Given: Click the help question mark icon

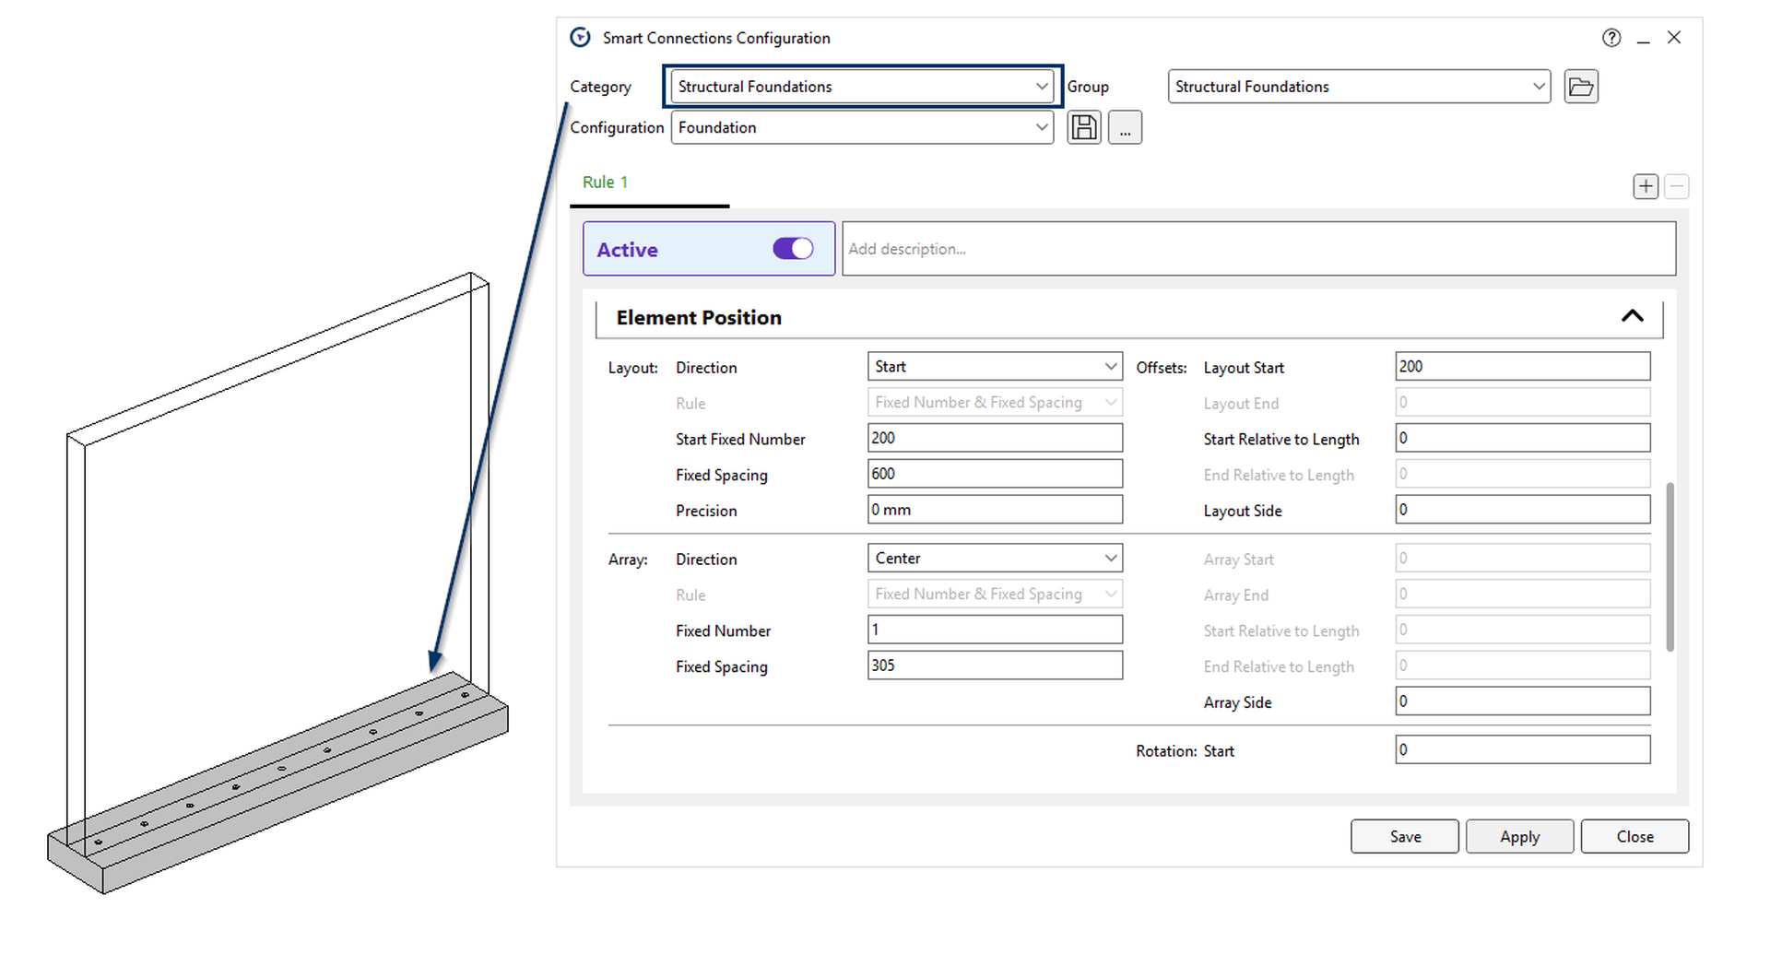Looking at the screenshot, I should (x=1611, y=38).
